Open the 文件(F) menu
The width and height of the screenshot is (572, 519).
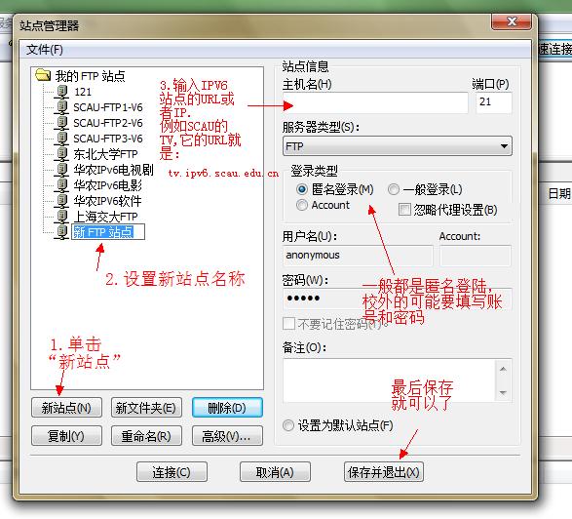click(45, 50)
